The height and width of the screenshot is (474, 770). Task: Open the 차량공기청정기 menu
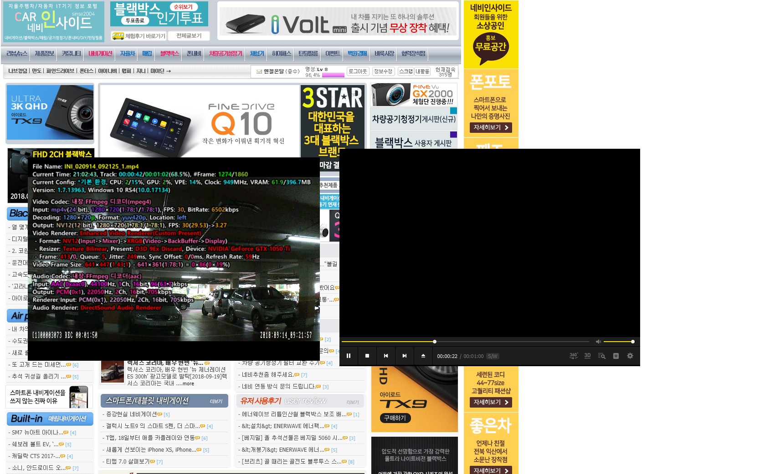[x=226, y=54]
